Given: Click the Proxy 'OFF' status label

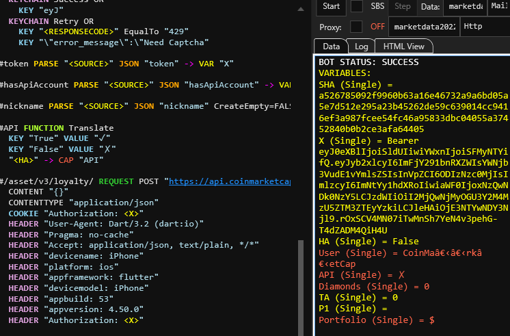Looking at the screenshot, I should [377, 27].
